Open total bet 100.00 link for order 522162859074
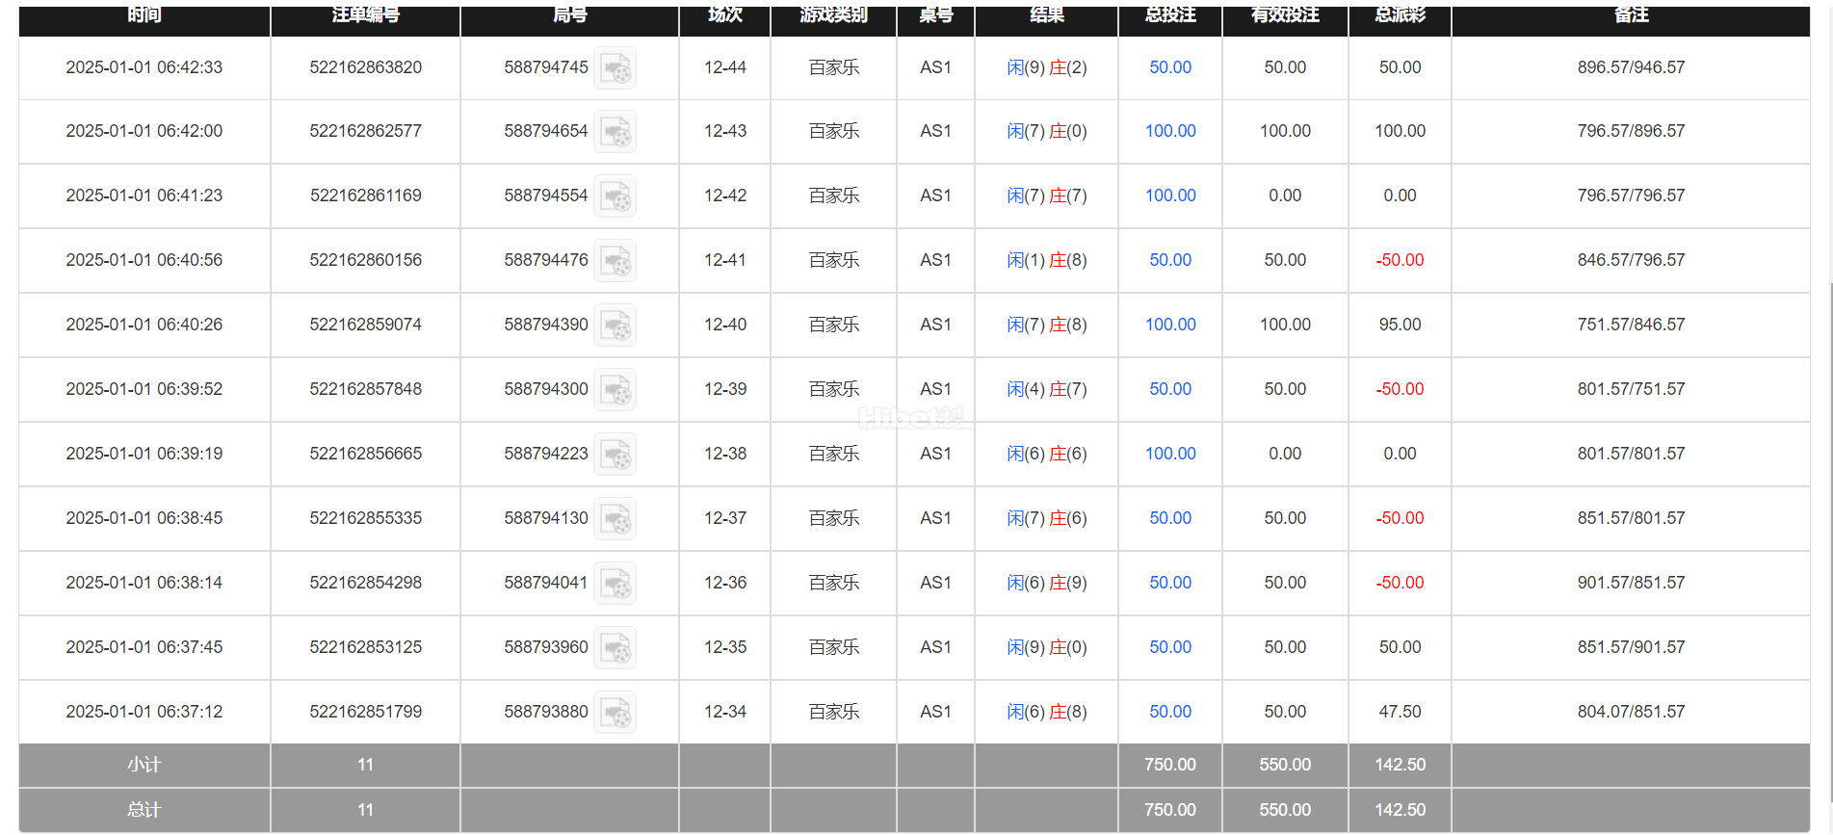The image size is (1833, 835). (x=1170, y=325)
